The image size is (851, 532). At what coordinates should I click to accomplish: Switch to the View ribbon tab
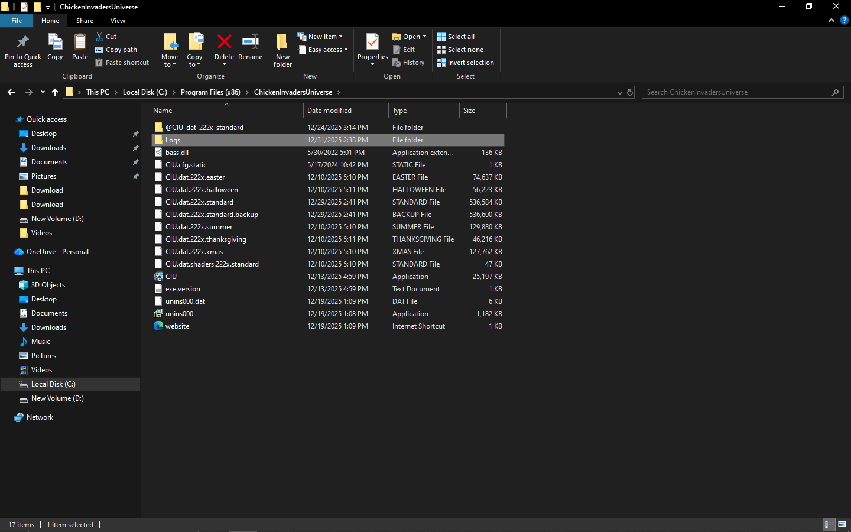coord(118,21)
